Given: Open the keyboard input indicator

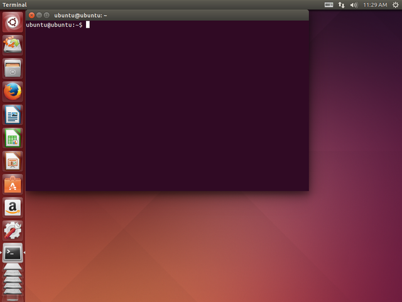Looking at the screenshot, I should coord(329,4).
